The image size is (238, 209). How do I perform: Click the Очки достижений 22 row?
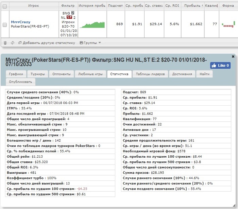tap(176, 124)
